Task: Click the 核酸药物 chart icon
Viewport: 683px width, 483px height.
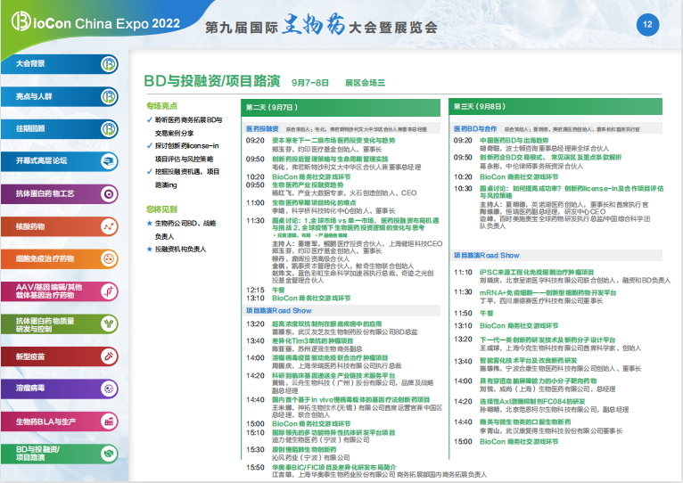Action: pos(109,226)
